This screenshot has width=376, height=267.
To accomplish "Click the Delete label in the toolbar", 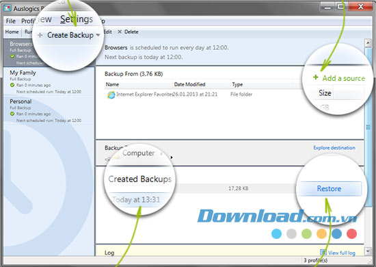I will (131, 31).
